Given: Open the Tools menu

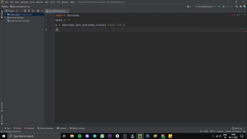Looking at the screenshot, I should click(52, 2).
